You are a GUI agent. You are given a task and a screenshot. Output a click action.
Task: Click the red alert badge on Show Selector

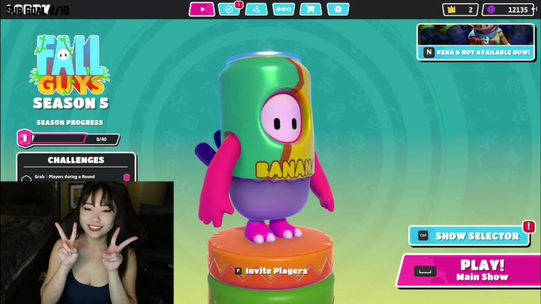[528, 226]
